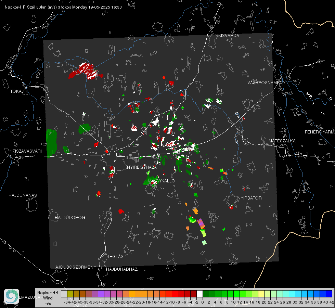The image size is (335, 308).
Task: Select the TÉGLÁS town label
Action: click(x=115, y=257)
